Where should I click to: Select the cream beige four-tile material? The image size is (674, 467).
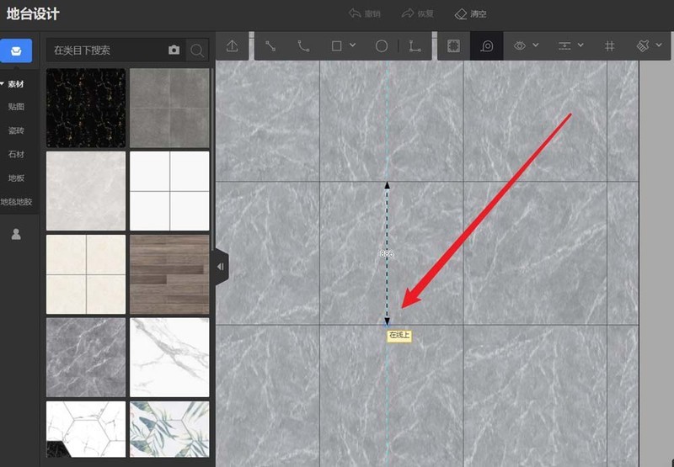(x=86, y=274)
